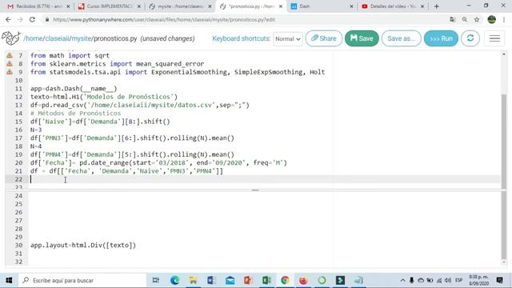Click the volume icon in system tray
This screenshot has height=288, width=512.
448,280
